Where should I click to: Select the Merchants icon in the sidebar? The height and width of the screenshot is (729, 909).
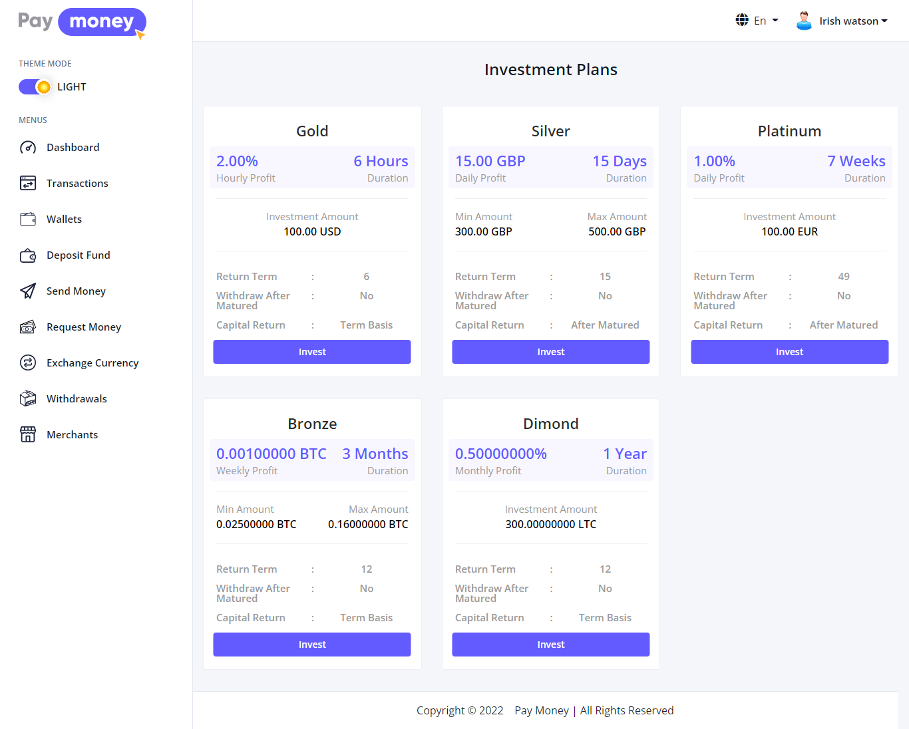pos(28,434)
